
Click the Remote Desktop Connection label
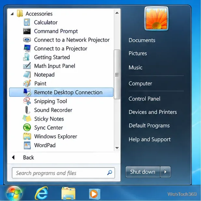point(68,92)
